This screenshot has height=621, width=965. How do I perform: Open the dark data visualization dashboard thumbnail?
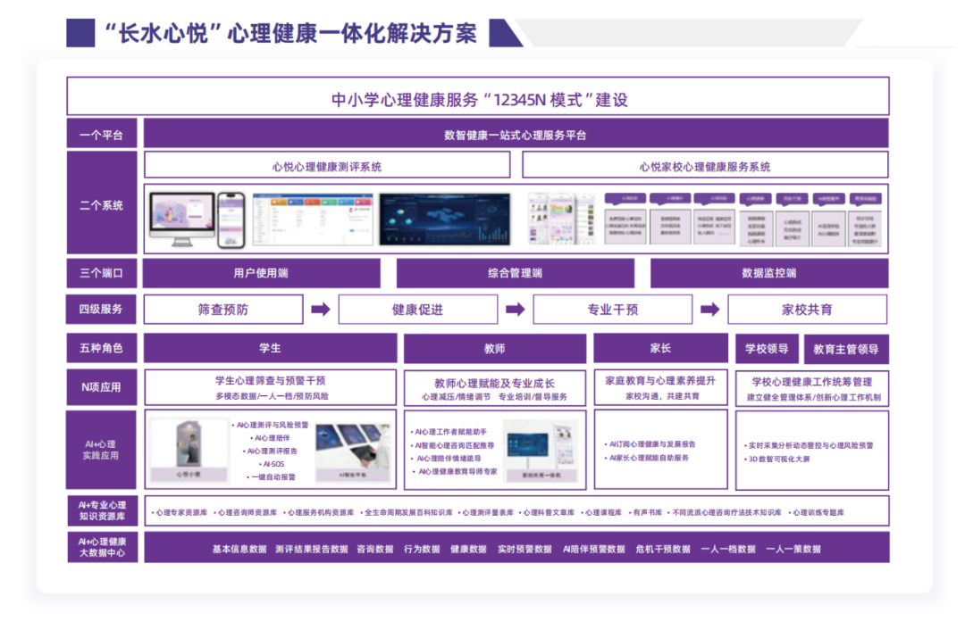(x=445, y=219)
